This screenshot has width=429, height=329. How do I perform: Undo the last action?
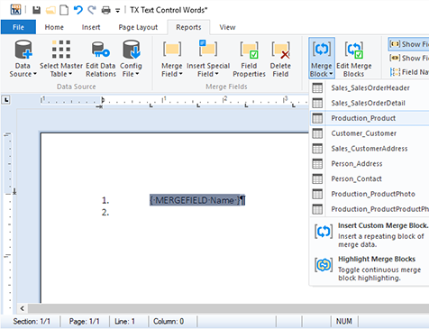coord(78,10)
